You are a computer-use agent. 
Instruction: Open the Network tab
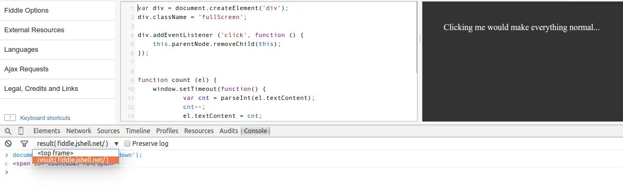pyautogui.click(x=79, y=131)
